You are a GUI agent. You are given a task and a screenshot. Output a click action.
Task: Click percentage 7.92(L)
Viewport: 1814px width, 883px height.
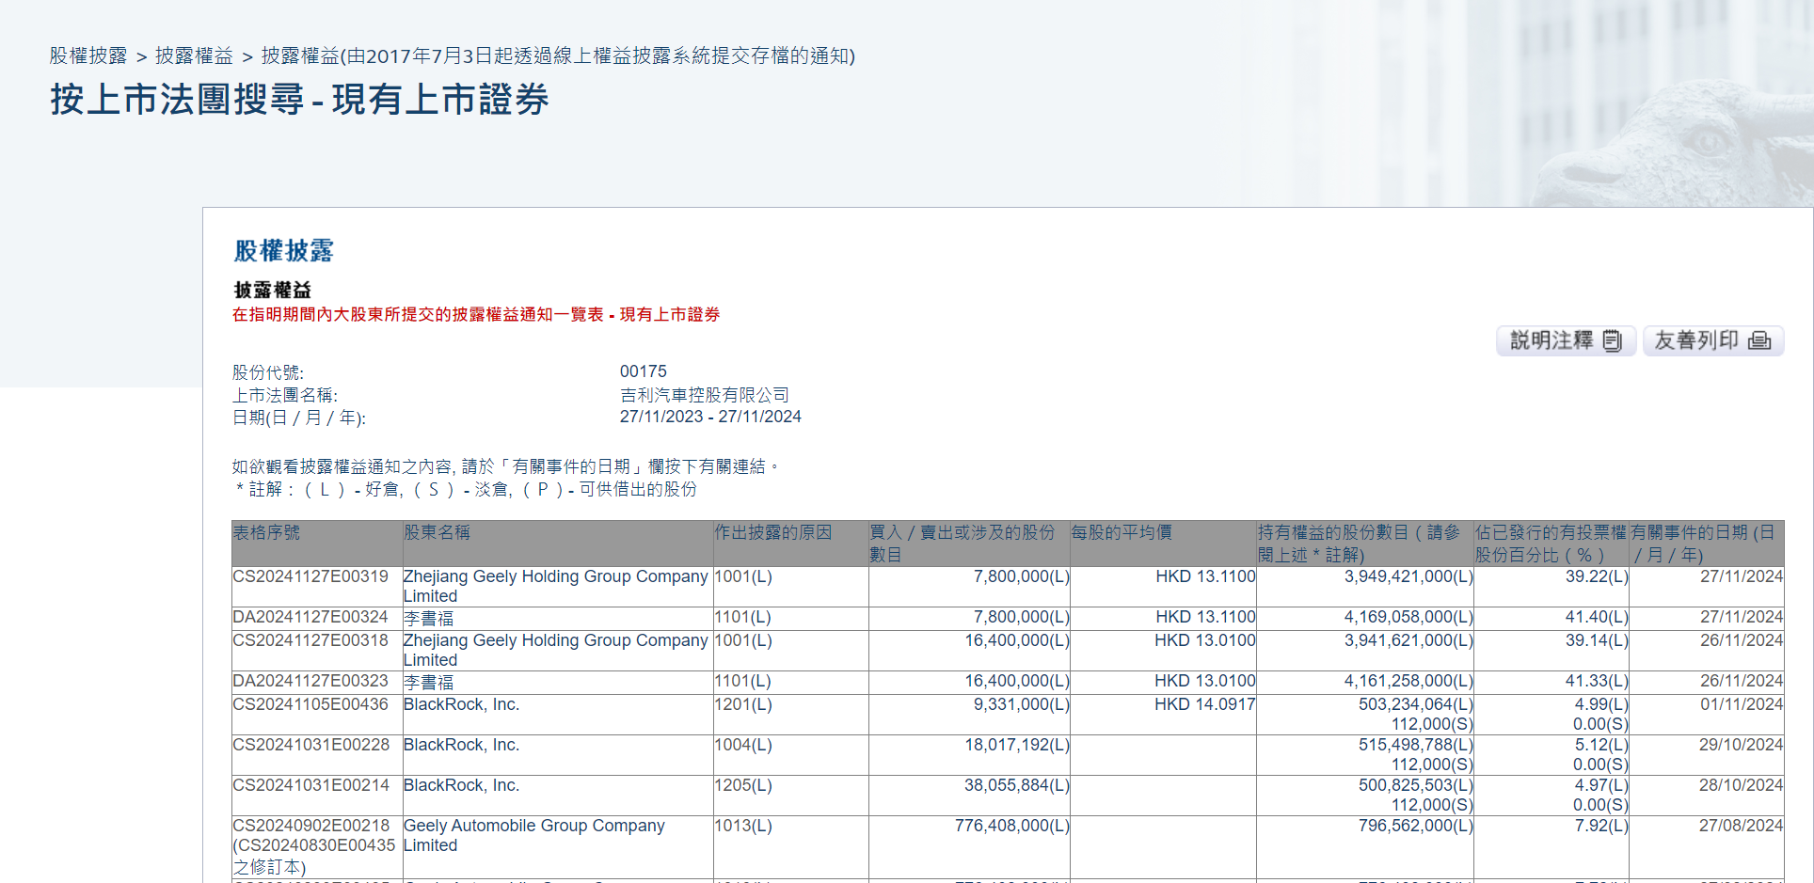tap(1601, 826)
